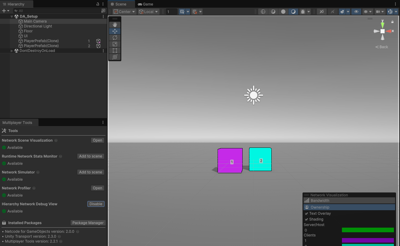Click the Hierarchy lock icon

pyautogui.click(x=98, y=4)
